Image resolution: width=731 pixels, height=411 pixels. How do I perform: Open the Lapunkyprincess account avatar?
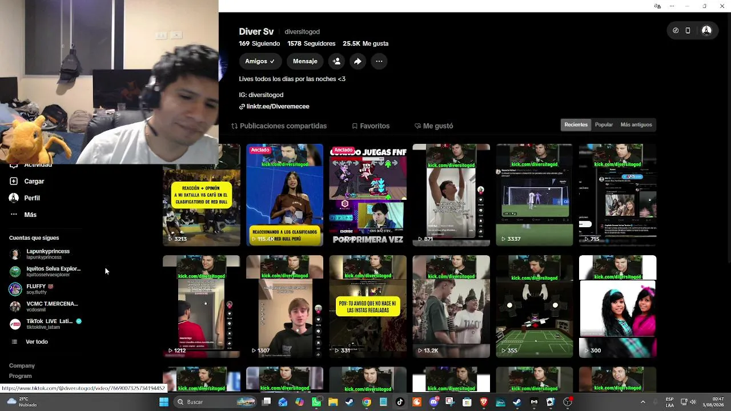(15, 254)
